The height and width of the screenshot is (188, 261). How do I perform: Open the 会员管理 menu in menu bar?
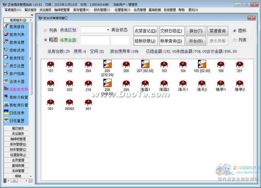[x=140, y=10]
